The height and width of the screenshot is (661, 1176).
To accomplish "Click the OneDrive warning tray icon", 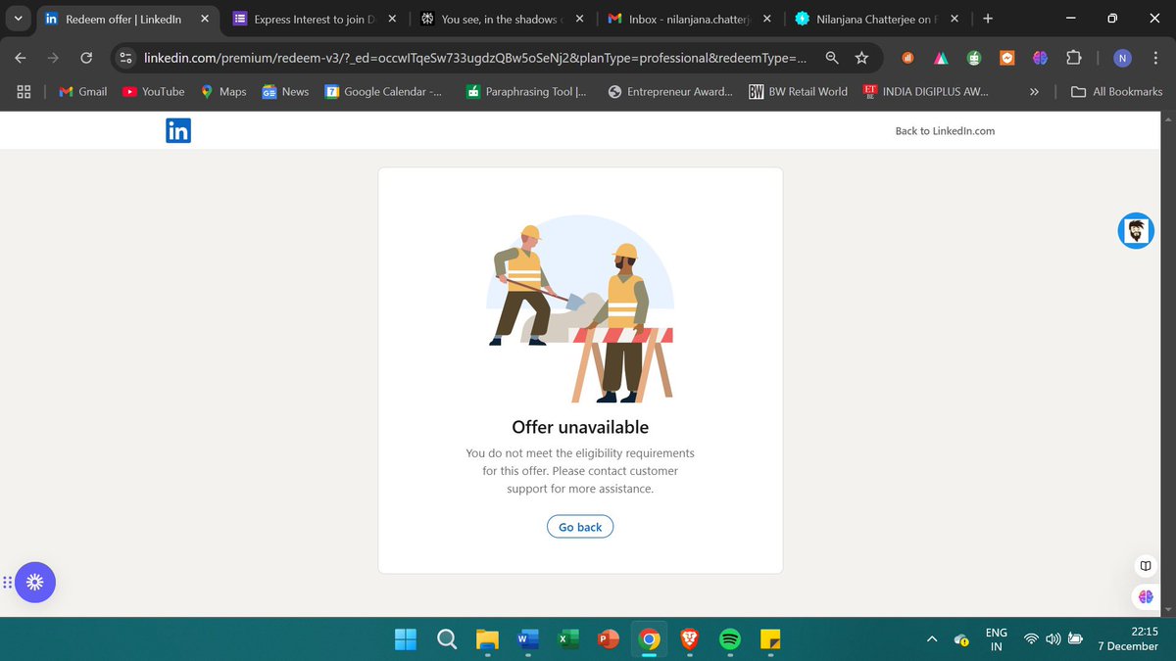I will click(961, 639).
